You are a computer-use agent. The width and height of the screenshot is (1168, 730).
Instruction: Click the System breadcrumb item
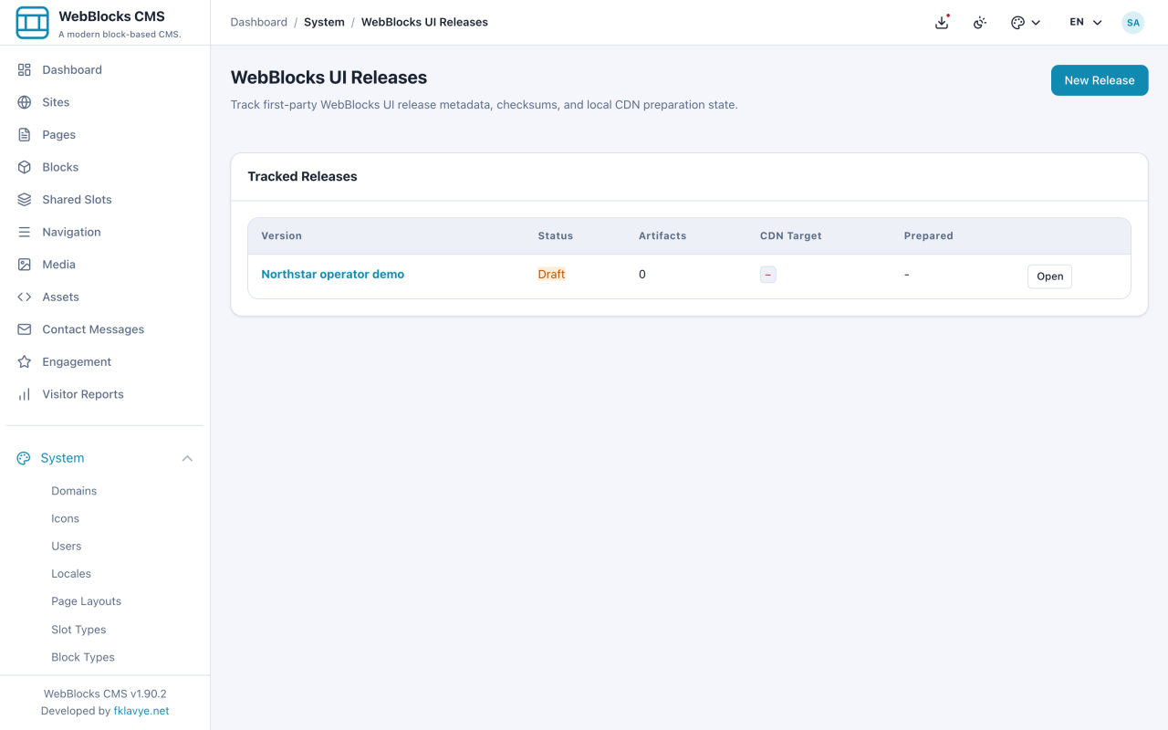coord(324,22)
